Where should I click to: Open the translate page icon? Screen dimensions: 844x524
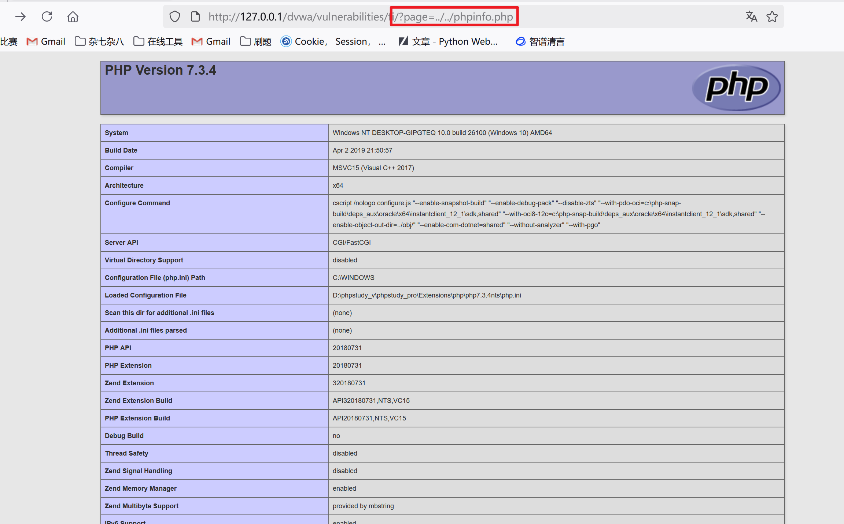[751, 16]
